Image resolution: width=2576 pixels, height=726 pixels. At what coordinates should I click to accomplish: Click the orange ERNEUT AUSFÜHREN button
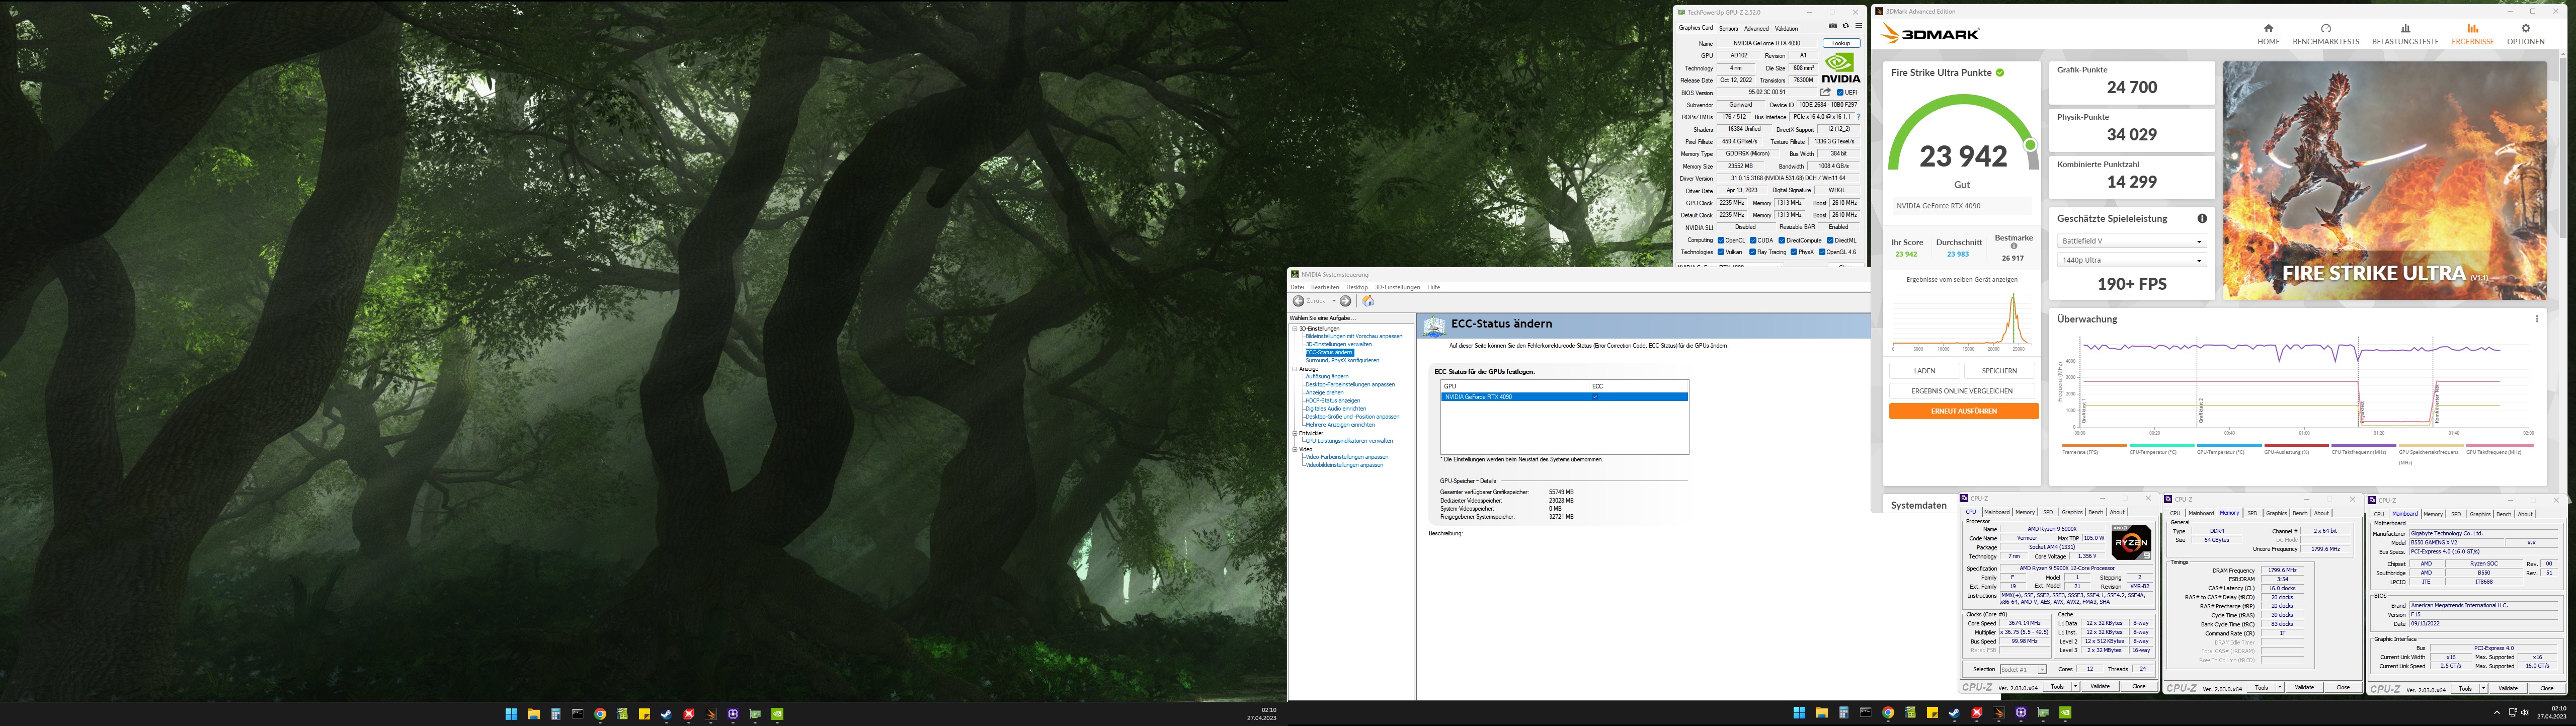tap(1964, 411)
